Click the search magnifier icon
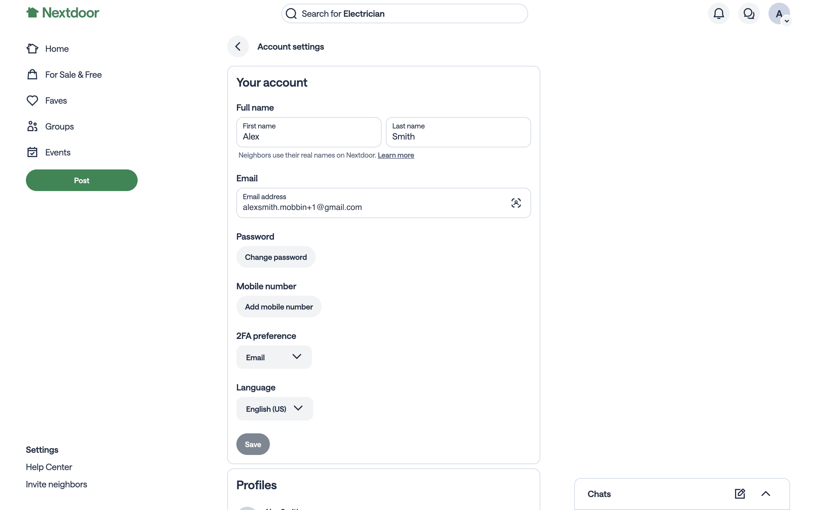The width and height of the screenshot is (816, 510). click(x=291, y=14)
